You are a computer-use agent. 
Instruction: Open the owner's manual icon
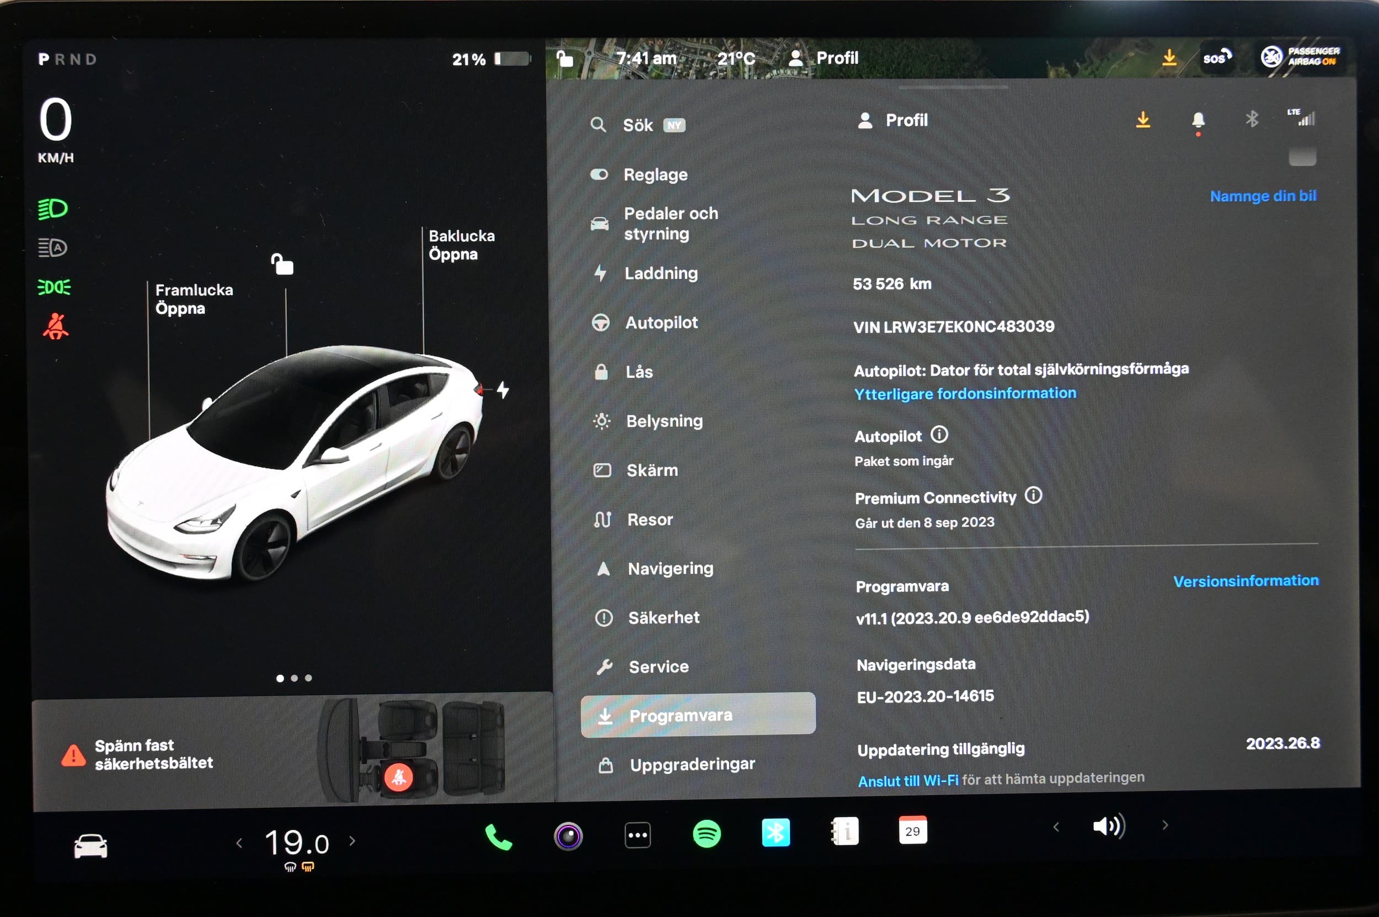pyautogui.click(x=844, y=832)
